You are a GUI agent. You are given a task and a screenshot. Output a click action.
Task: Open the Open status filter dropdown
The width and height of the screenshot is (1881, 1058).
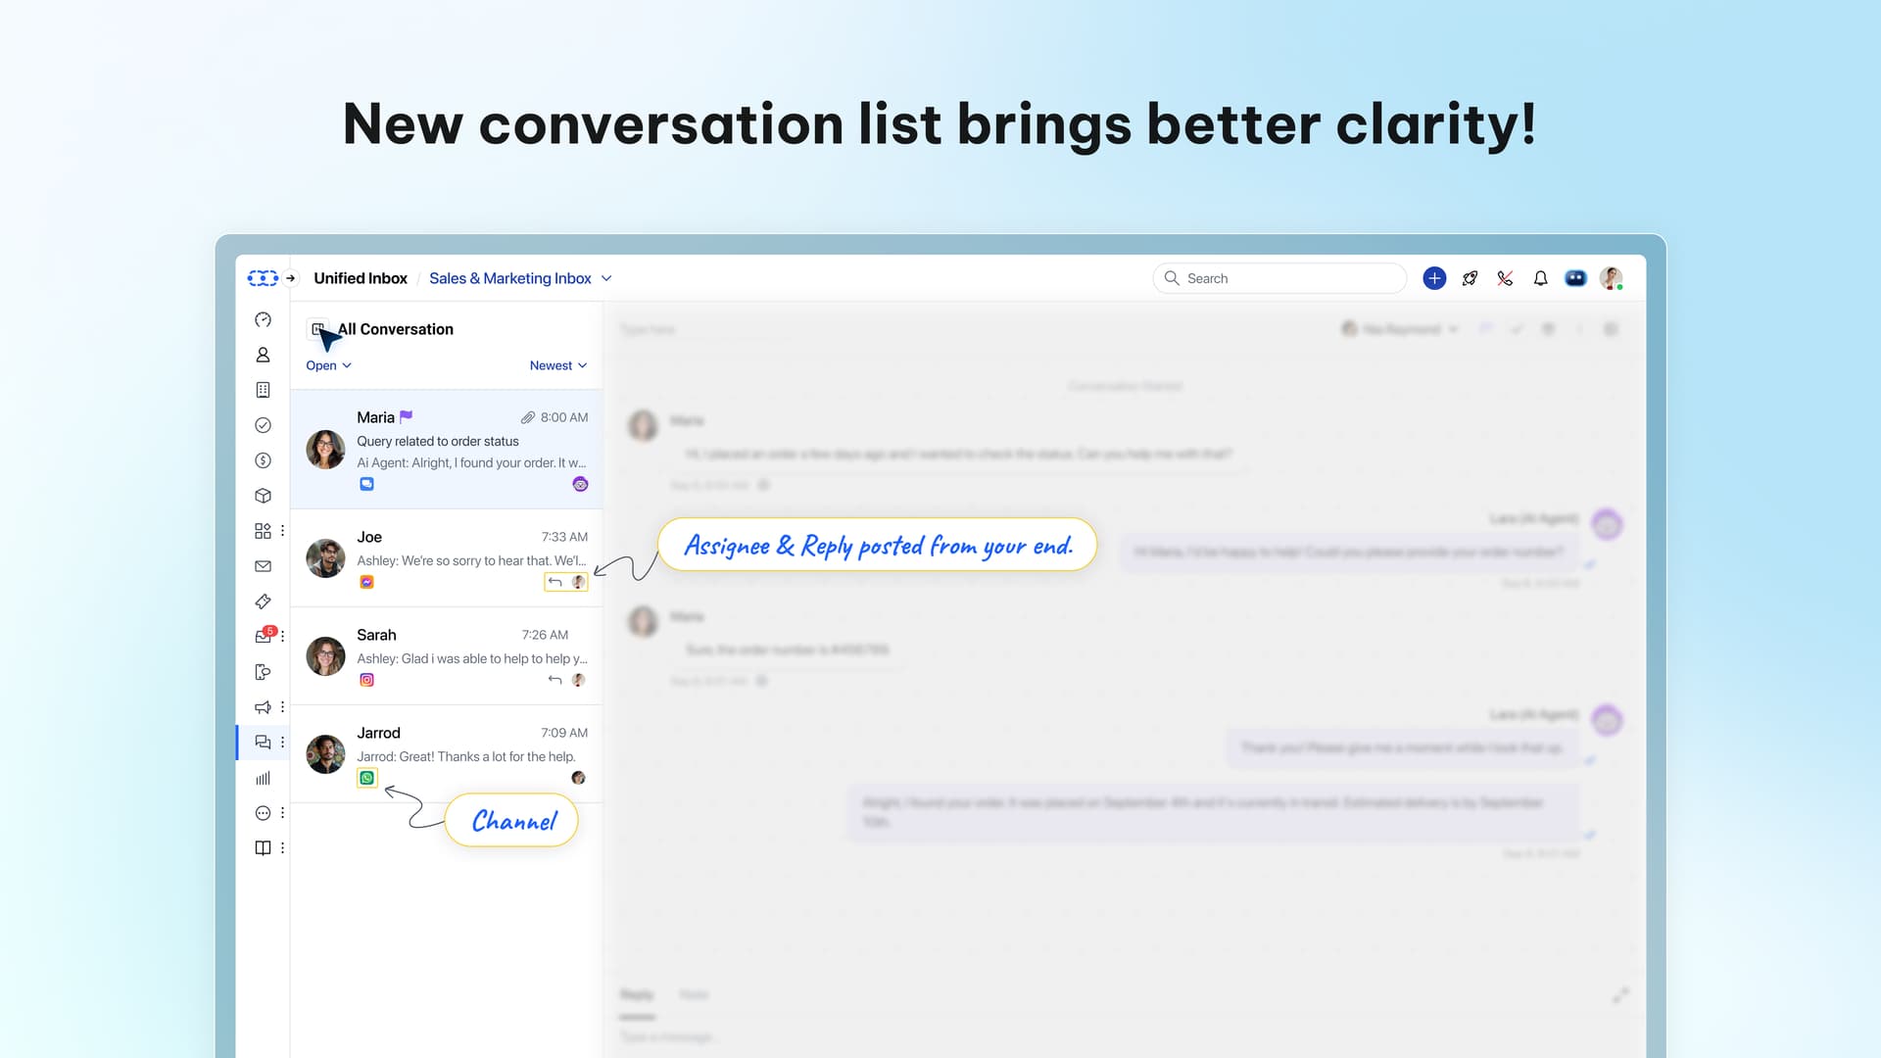(x=328, y=365)
